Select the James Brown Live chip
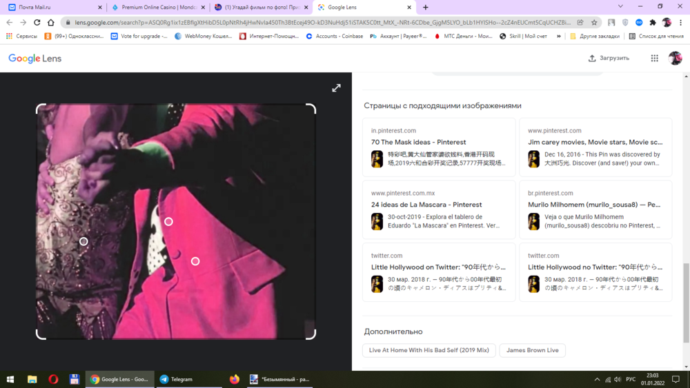Viewport: 690px width, 388px height. coord(533,350)
